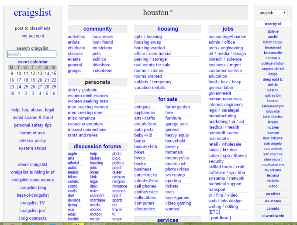Browse community musicians listings
The width and height of the screenshot is (297, 225).
102,48
